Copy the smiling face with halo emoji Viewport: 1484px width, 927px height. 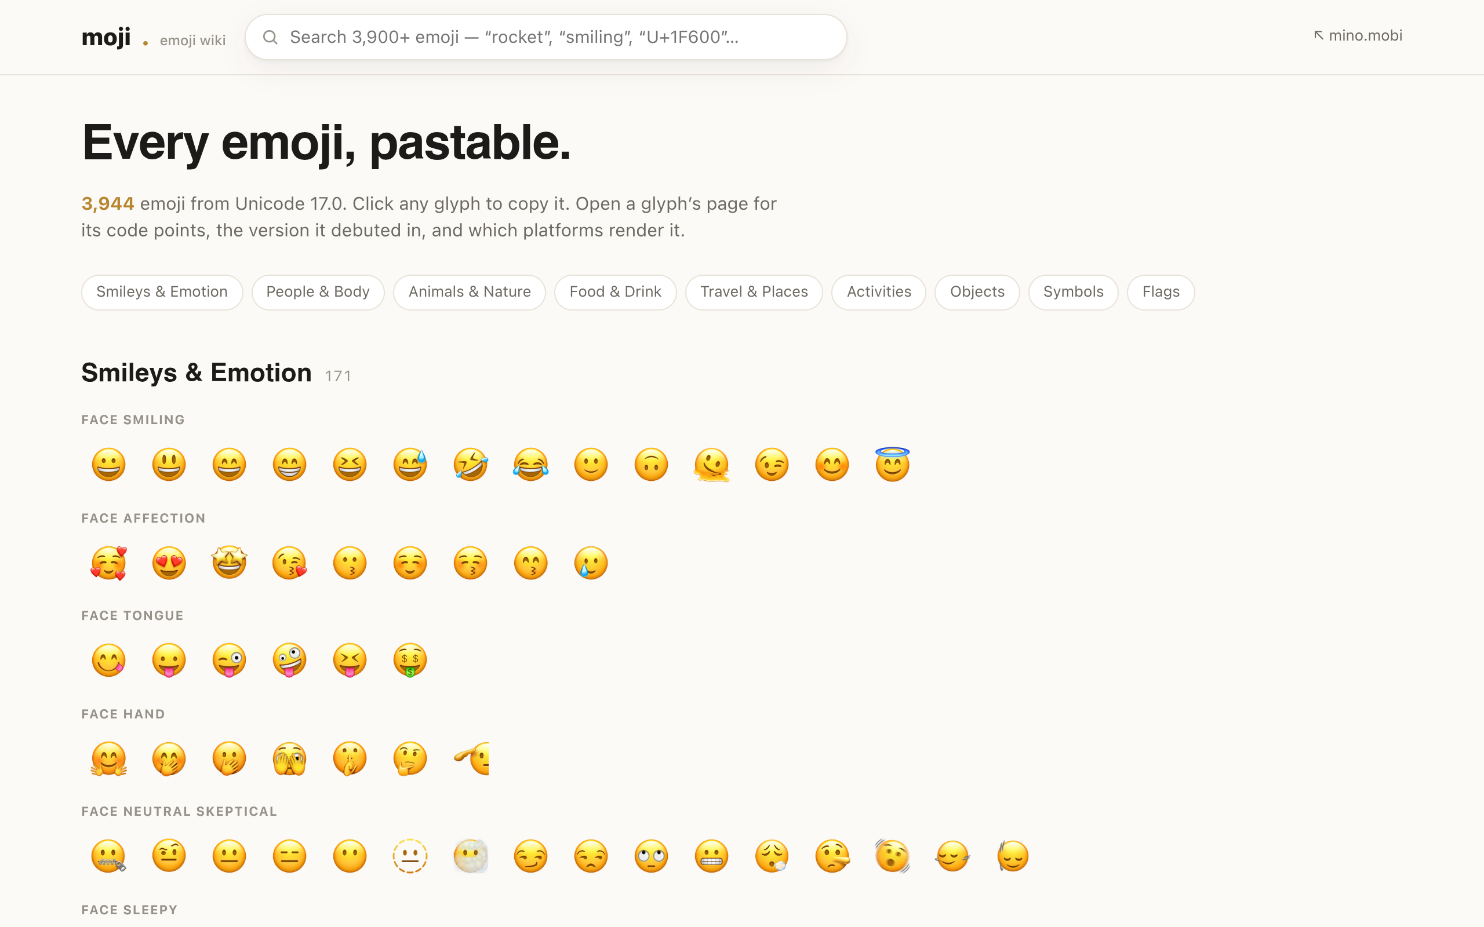coord(892,464)
